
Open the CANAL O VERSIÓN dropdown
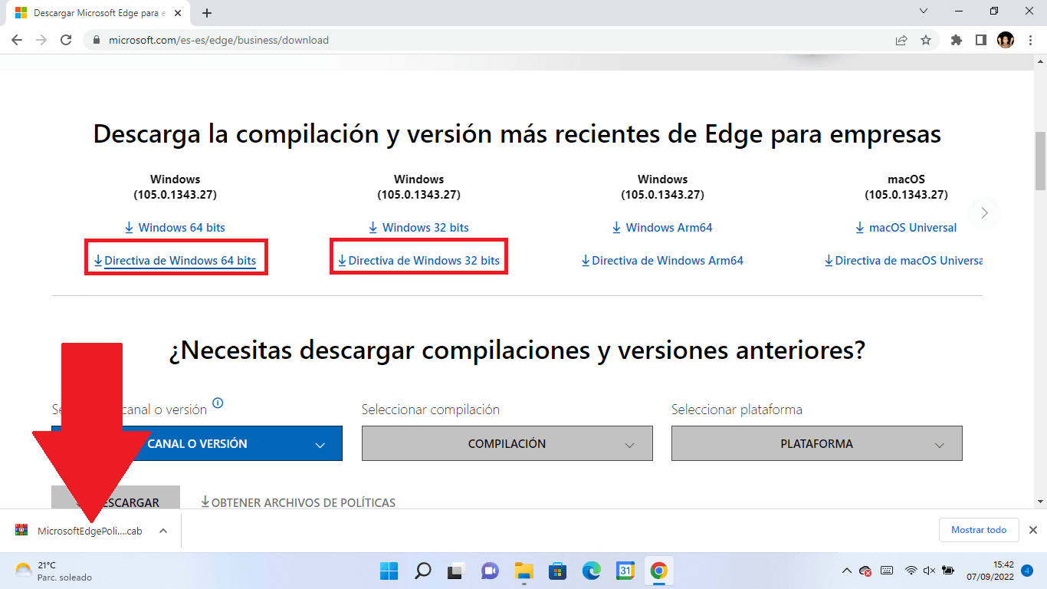coord(197,443)
